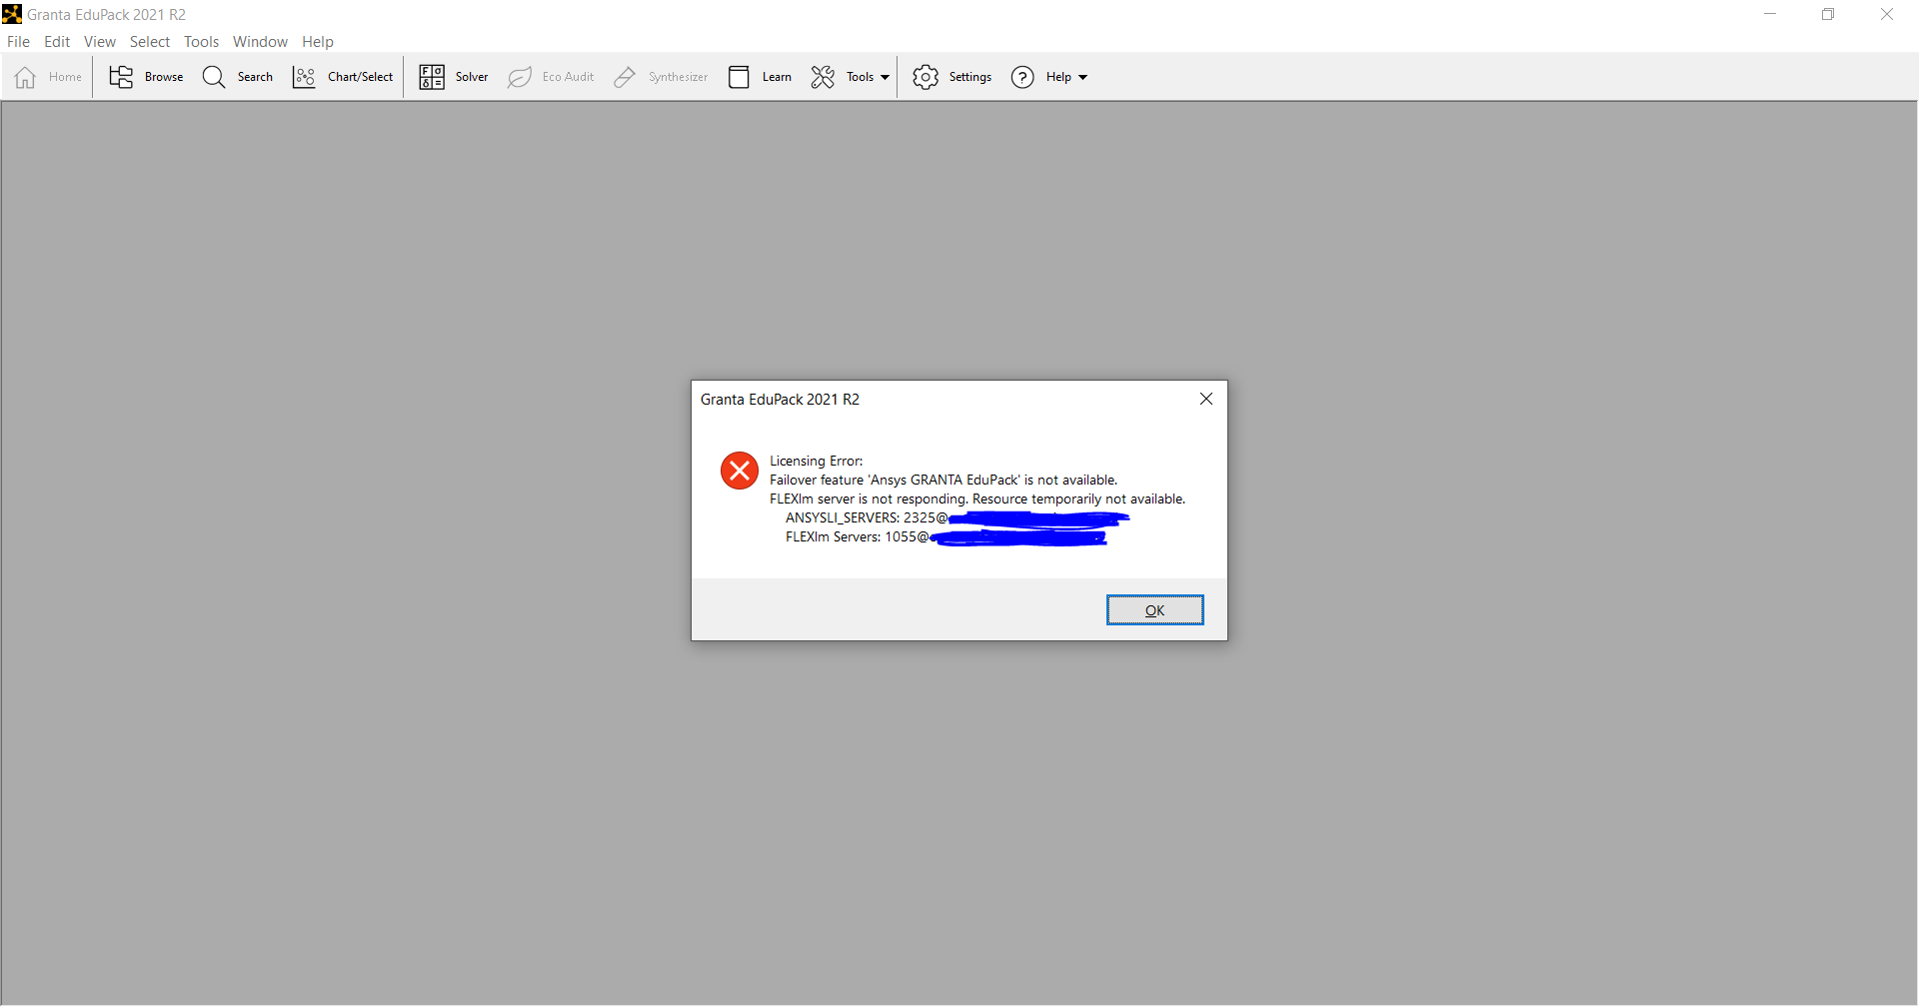Click 'FLEXlm server is not responding' line

tap(977, 499)
